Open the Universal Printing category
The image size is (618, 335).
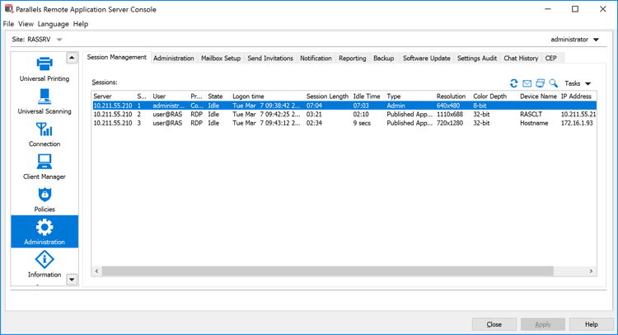coord(44,68)
